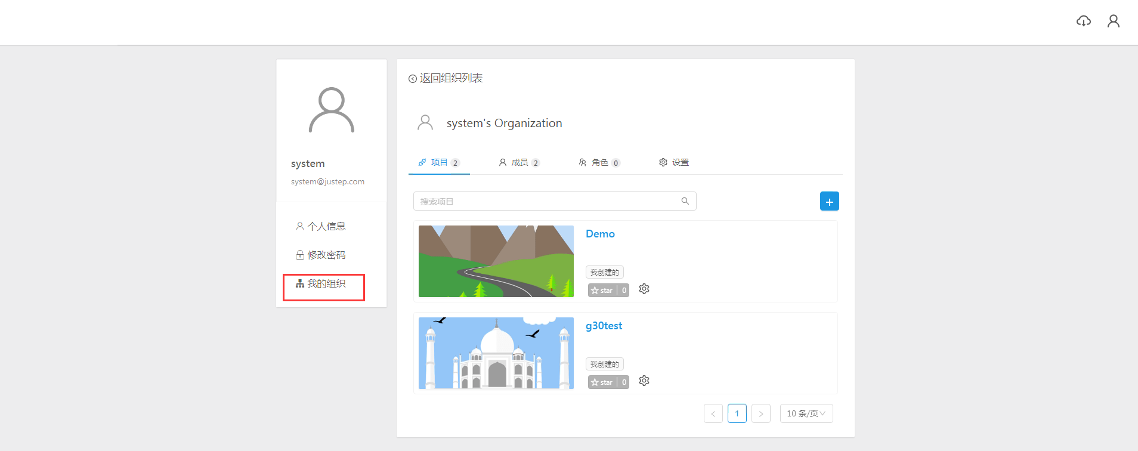Viewport: 1138px width, 451px height.
Task: Click the organization avatar beside system's Organization
Action: [x=425, y=122]
